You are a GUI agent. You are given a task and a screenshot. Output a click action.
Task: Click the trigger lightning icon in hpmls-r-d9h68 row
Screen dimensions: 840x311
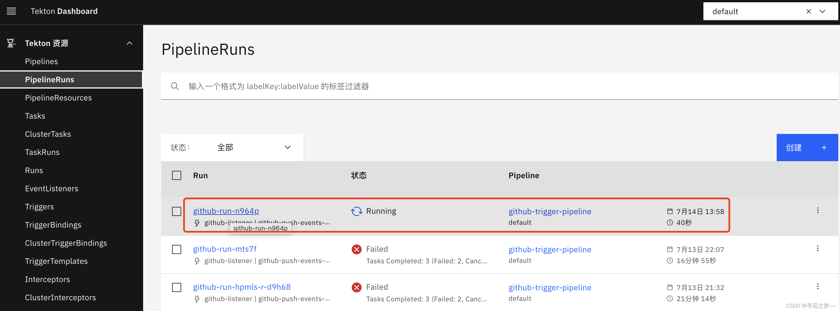(197, 299)
